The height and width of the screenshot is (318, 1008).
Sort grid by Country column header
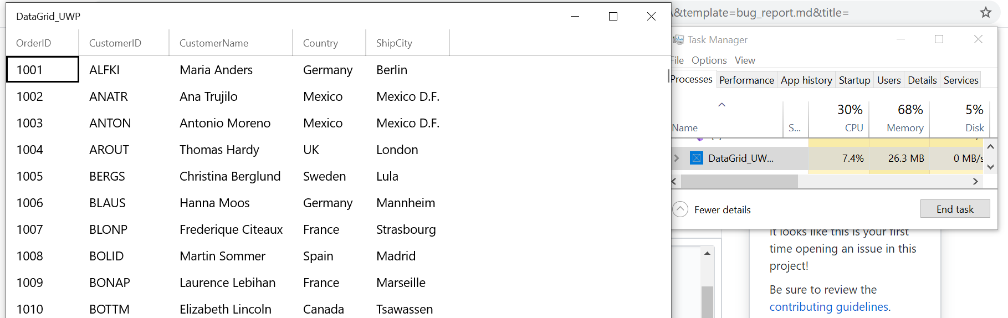click(x=329, y=43)
